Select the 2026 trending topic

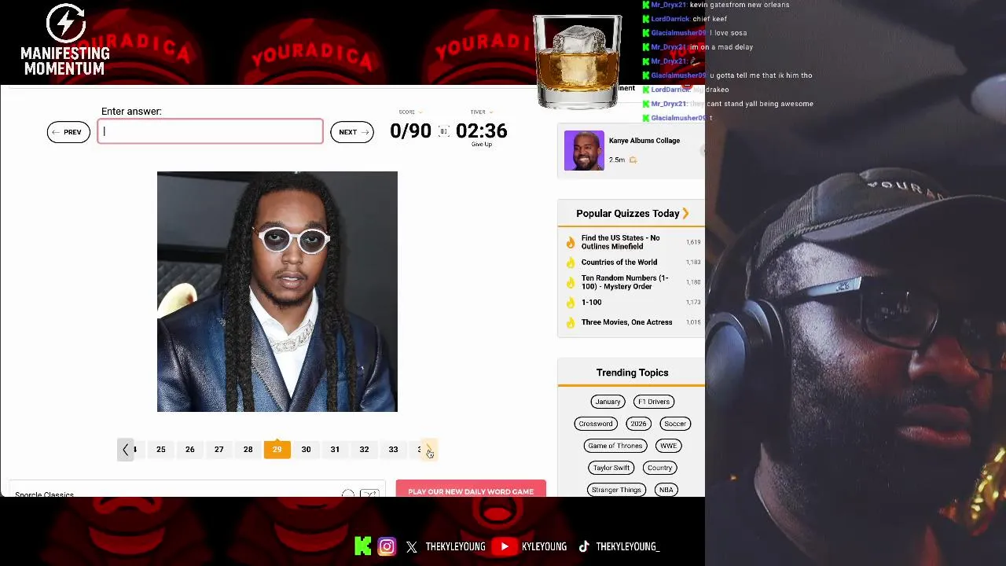[638, 424]
